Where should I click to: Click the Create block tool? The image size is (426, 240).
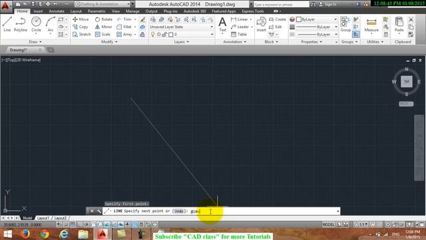click(278, 19)
